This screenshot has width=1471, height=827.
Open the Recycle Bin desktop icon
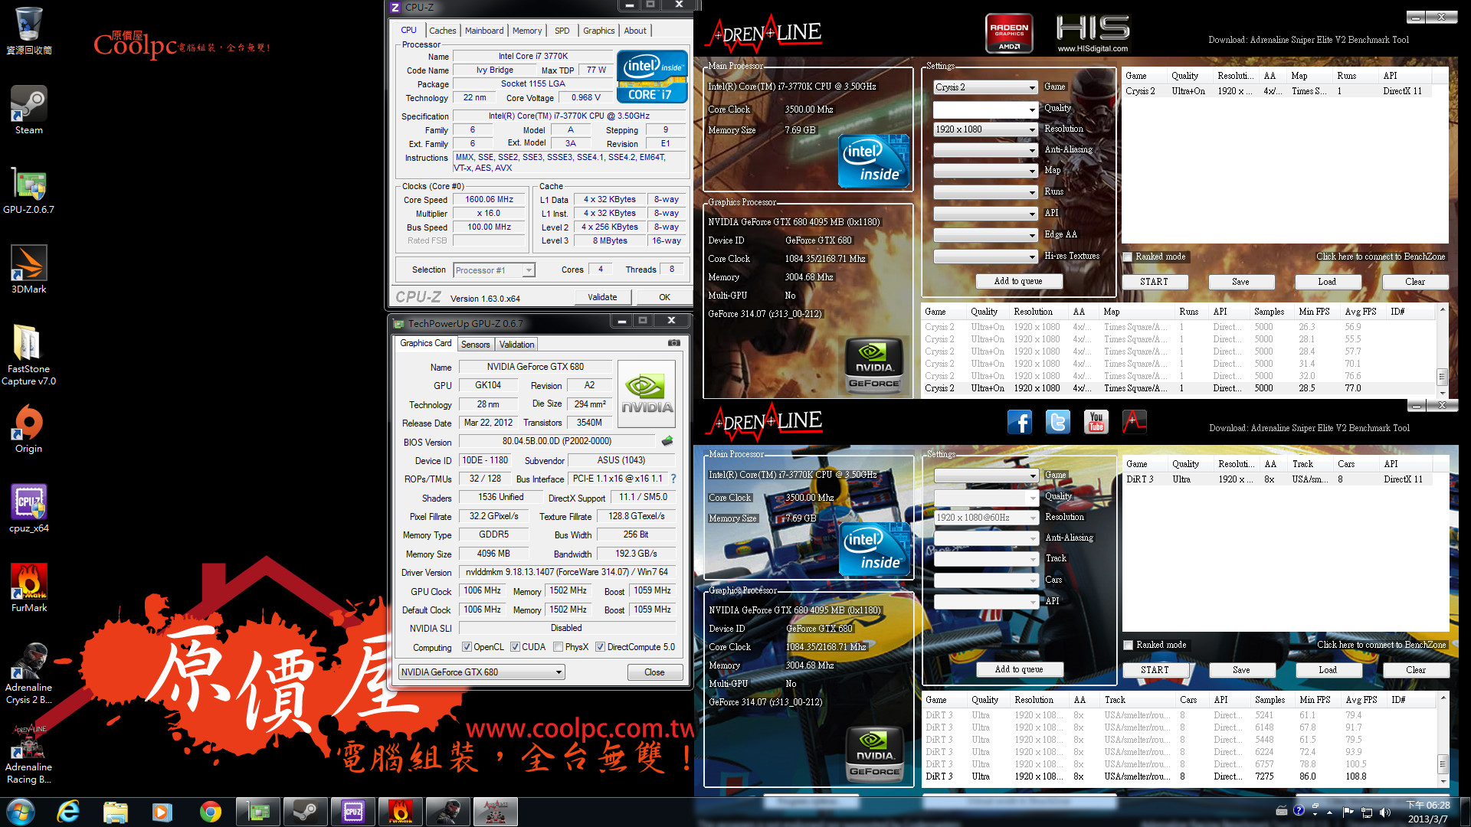[28, 31]
